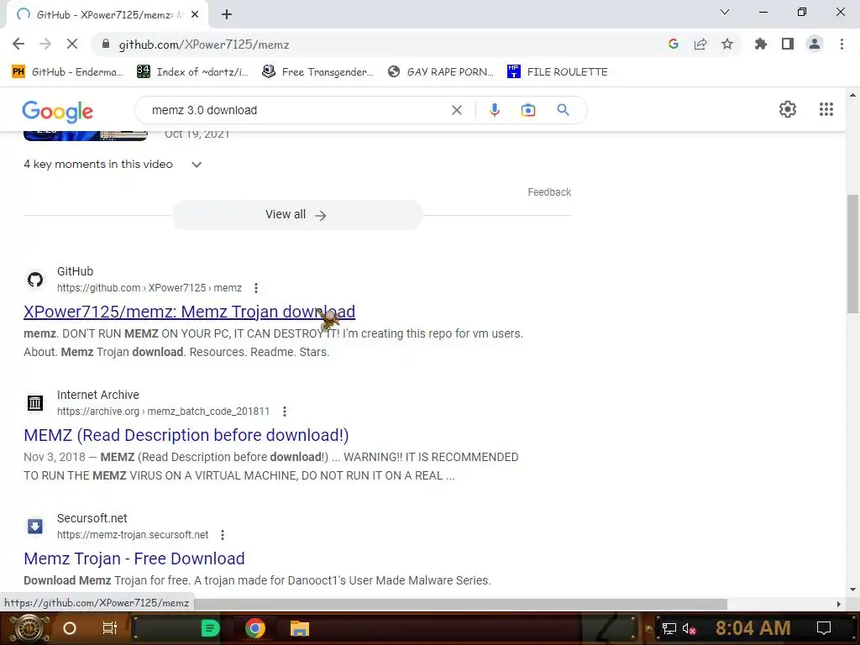Viewport: 860px width, 645px height.
Task: Click the muted volume tray icon
Action: coord(689,628)
